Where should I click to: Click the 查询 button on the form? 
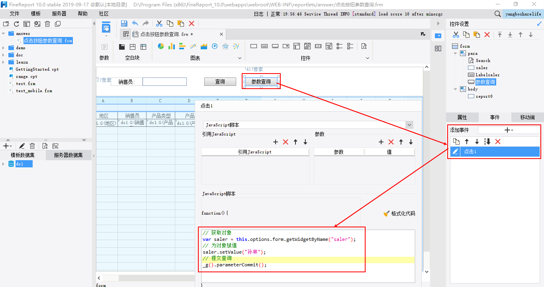(220, 81)
